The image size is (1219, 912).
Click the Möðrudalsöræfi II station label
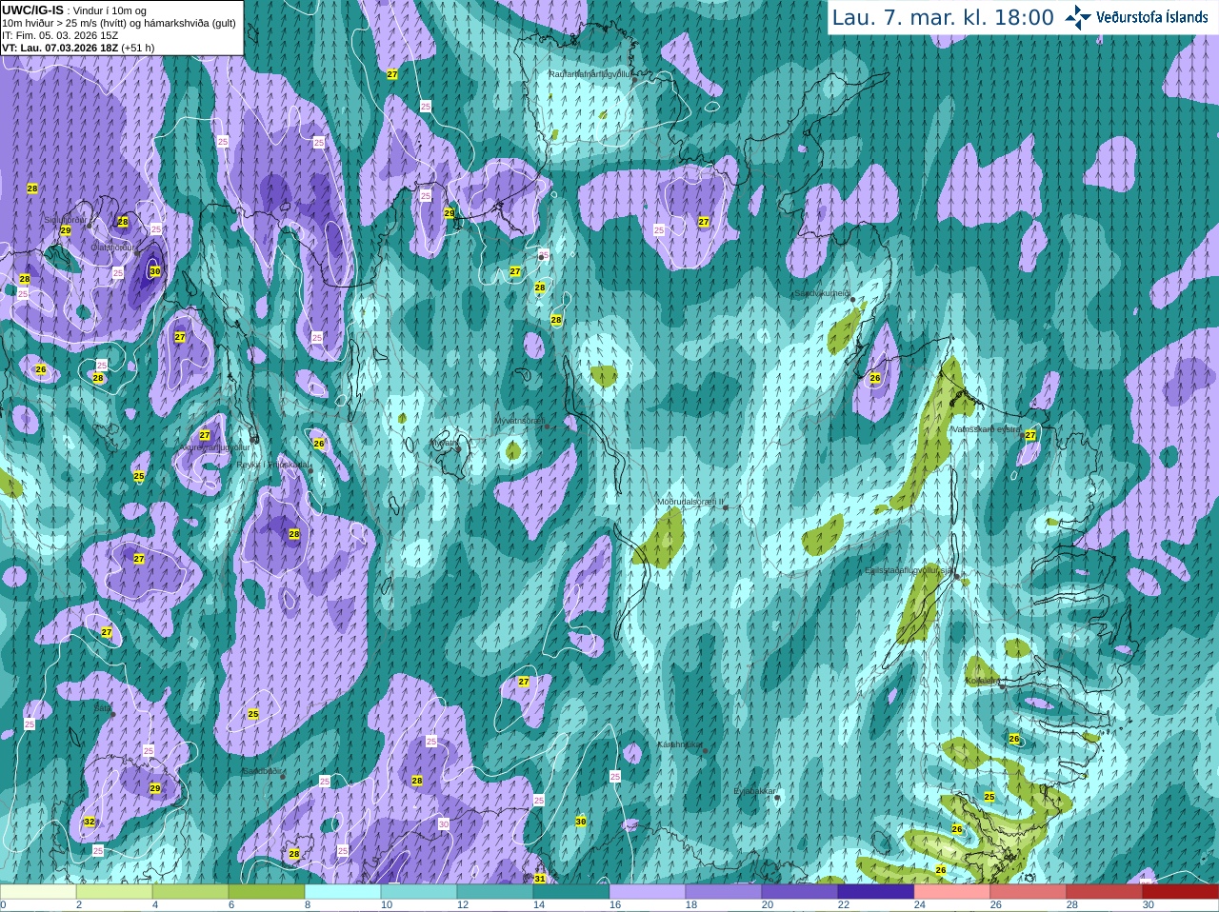(x=690, y=501)
